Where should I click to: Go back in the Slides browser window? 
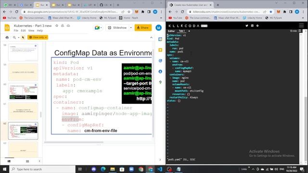(4, 12)
